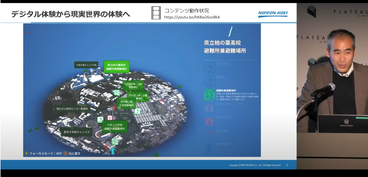Click the shelter house marker below 十余二小学校 label
368x177 pixels.
click(x=115, y=141)
